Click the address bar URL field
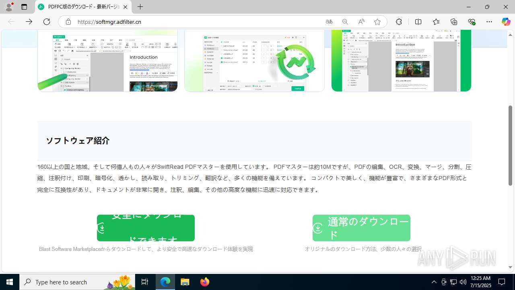 197,22
